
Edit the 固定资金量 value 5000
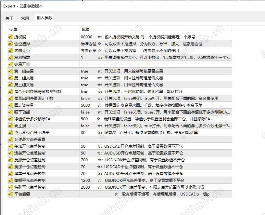85,105
